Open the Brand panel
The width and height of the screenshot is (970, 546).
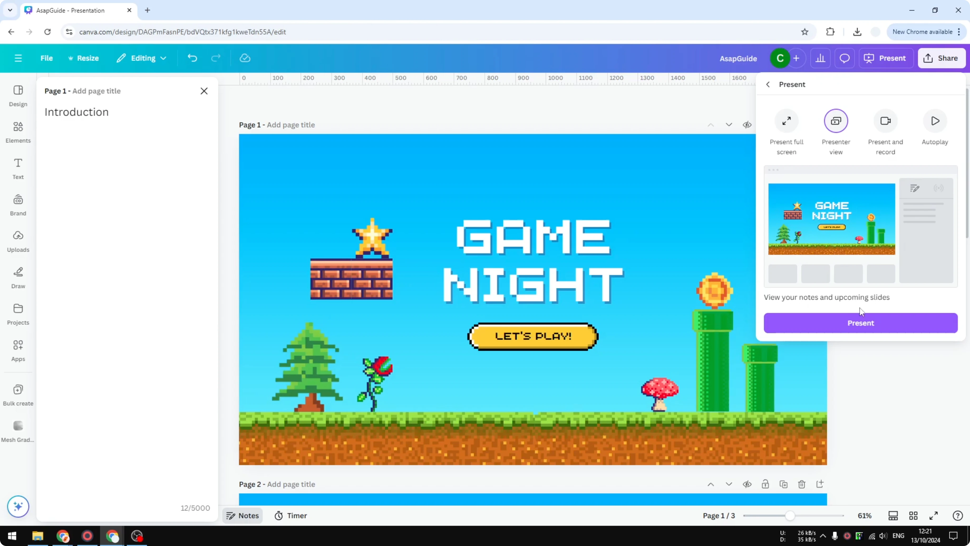tap(18, 205)
